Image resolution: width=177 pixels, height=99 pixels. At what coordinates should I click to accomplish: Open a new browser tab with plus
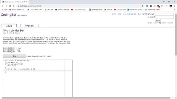point(31,2)
